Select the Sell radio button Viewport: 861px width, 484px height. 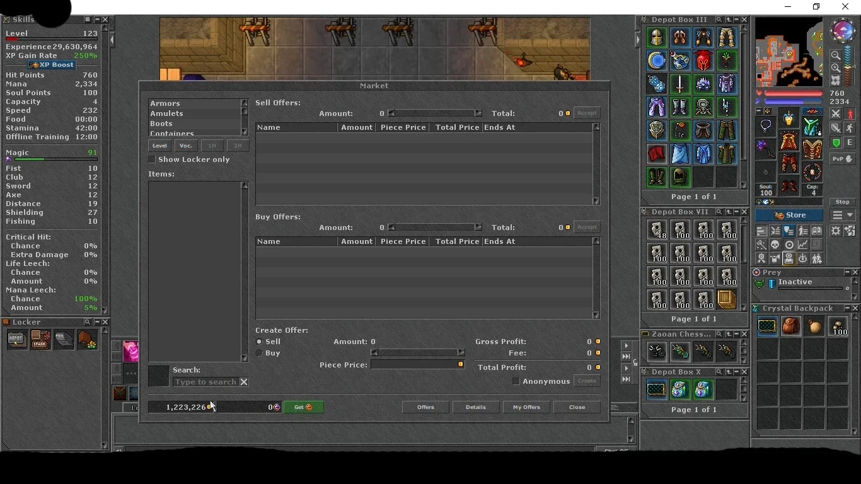259,342
